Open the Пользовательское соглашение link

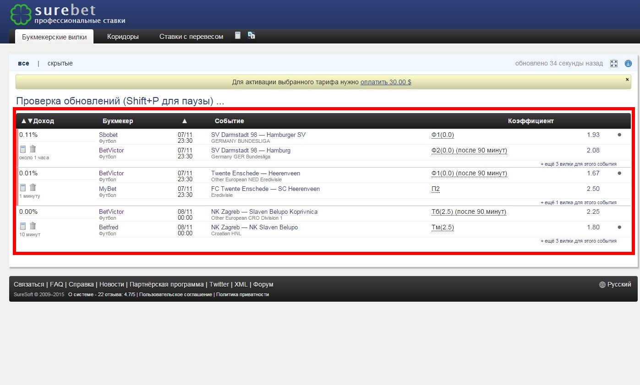[175, 294]
